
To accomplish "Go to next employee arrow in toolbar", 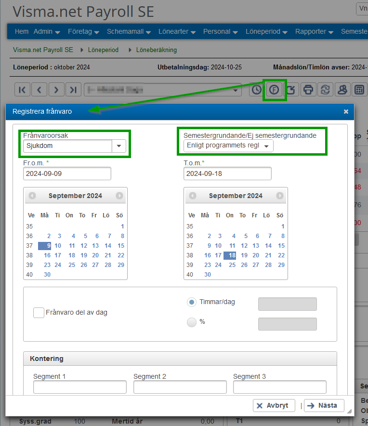I will click(56, 90).
